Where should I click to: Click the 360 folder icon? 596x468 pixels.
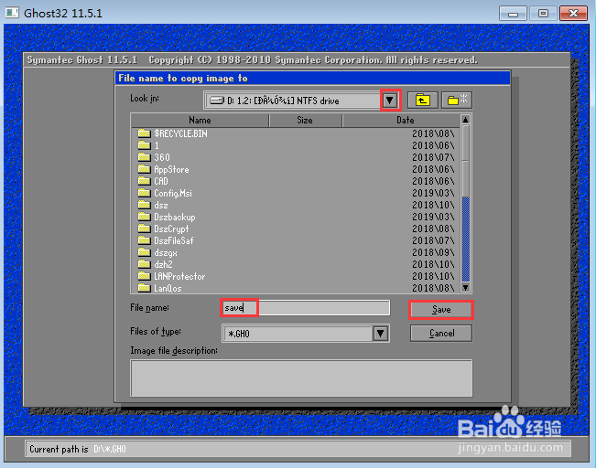[144, 156]
